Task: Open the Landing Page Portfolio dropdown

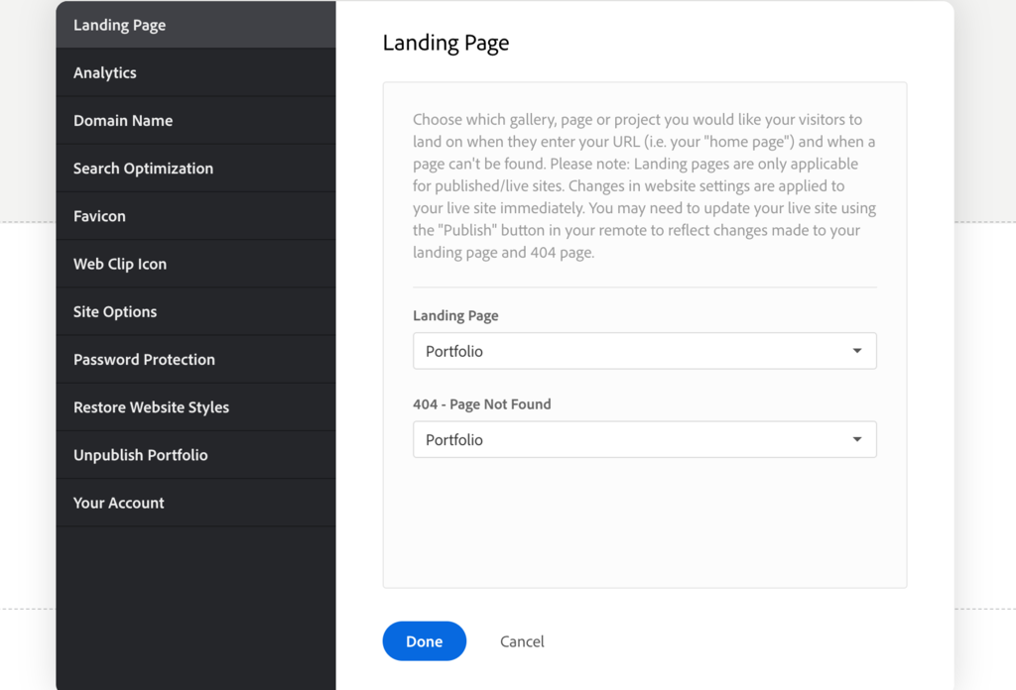Action: 645,351
